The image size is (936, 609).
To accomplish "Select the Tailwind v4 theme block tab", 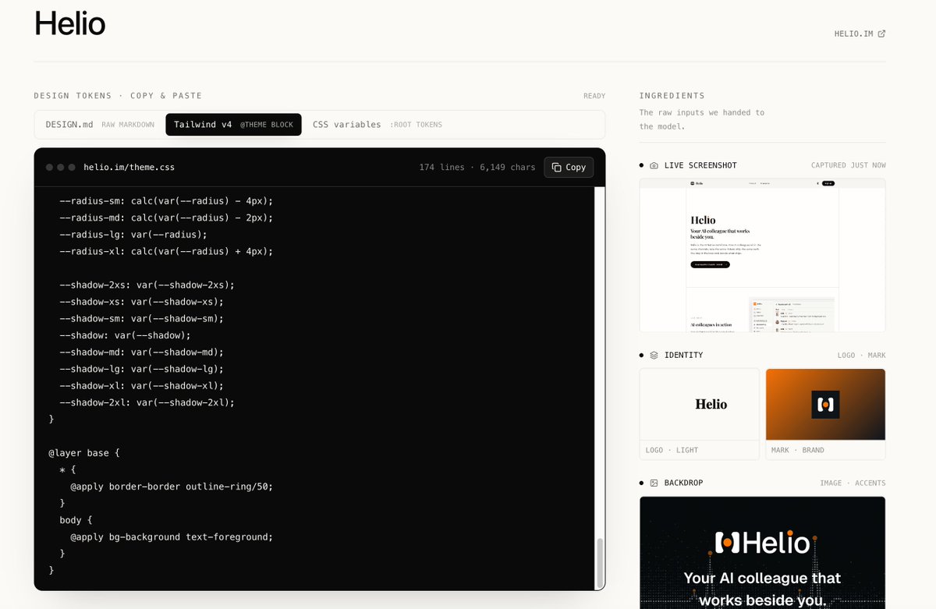I will tap(233, 125).
